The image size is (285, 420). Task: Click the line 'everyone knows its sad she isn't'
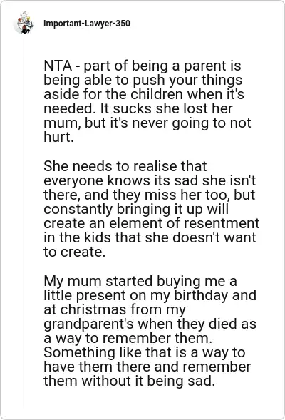(150, 180)
